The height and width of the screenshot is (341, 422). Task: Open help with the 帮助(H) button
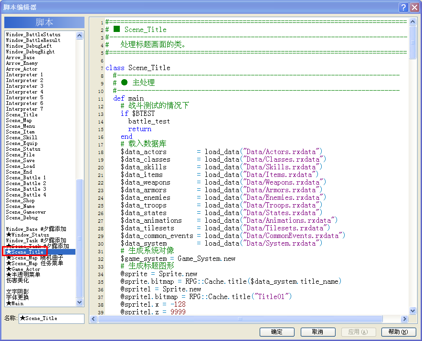(399, 332)
